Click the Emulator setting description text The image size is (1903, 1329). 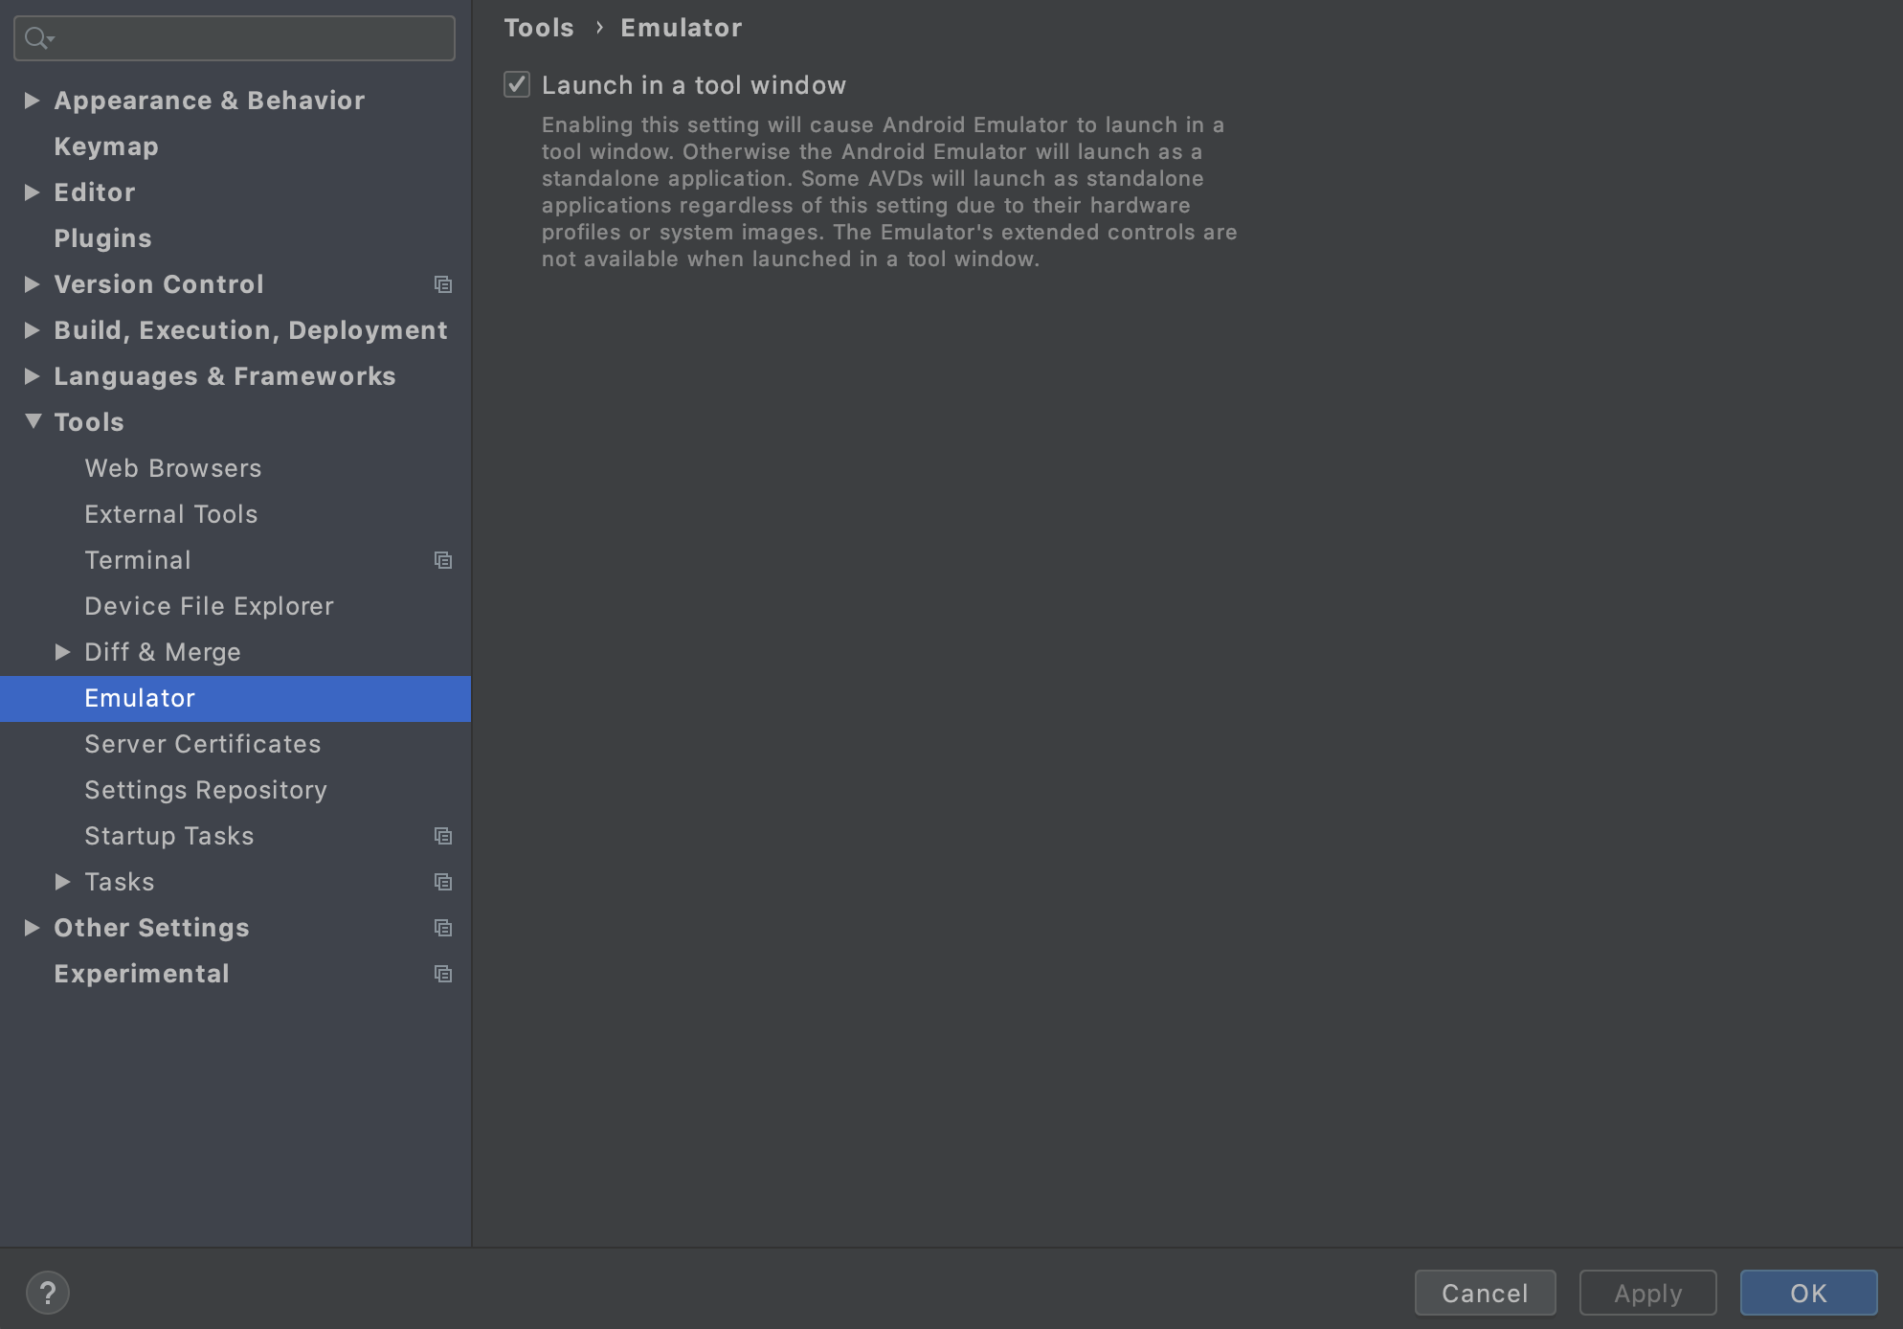click(889, 191)
